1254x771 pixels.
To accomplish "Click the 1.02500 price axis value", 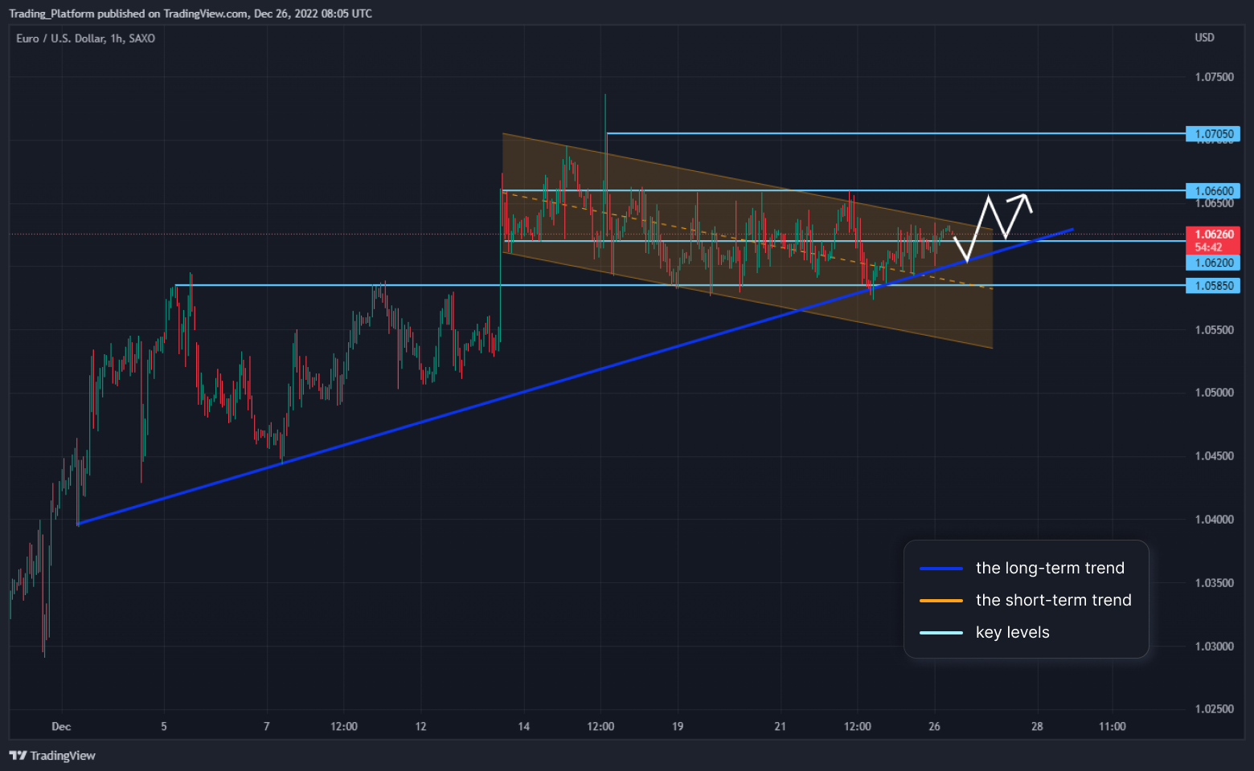I will click(1214, 709).
